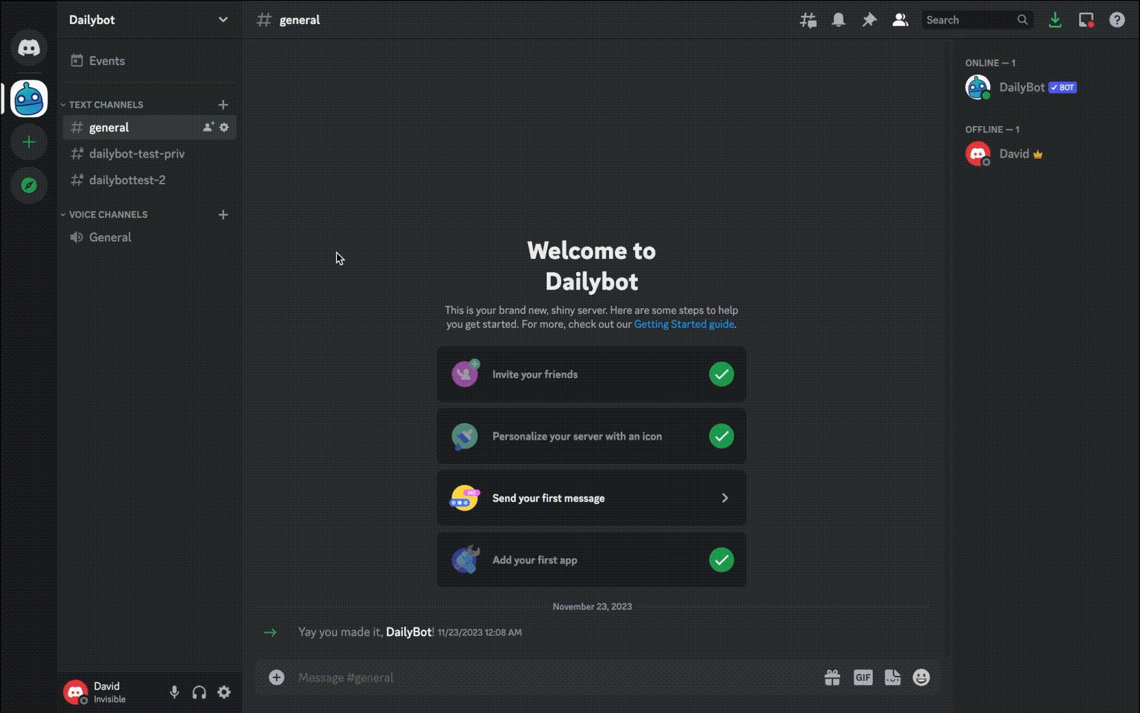Mute the microphone

coord(174,692)
